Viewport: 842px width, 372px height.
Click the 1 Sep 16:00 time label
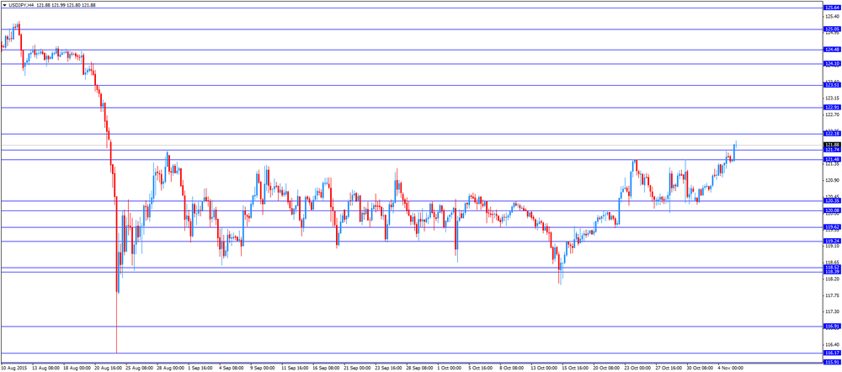(x=202, y=369)
